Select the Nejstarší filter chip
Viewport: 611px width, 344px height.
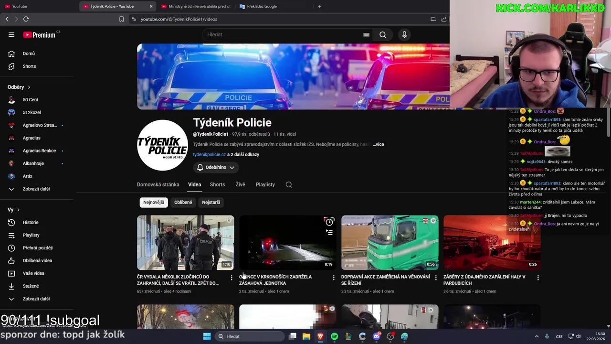[x=211, y=203]
